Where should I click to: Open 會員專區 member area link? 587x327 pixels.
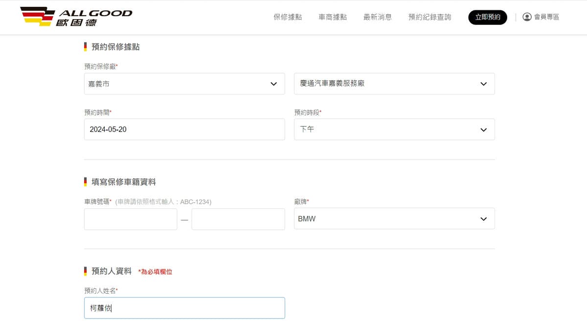click(546, 17)
